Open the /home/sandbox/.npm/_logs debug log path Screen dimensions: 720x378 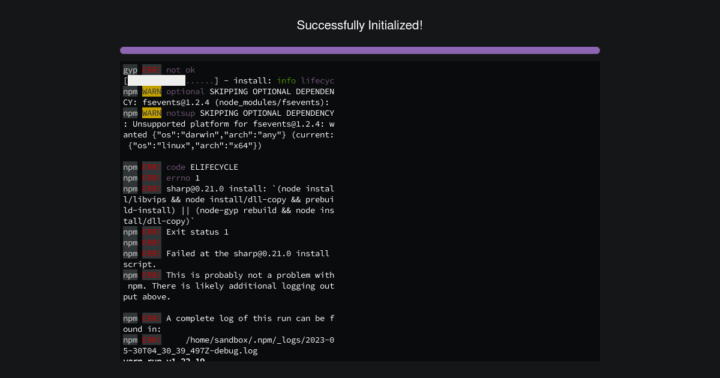click(x=260, y=340)
